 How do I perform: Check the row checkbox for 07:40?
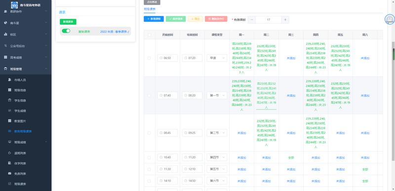[149, 96]
